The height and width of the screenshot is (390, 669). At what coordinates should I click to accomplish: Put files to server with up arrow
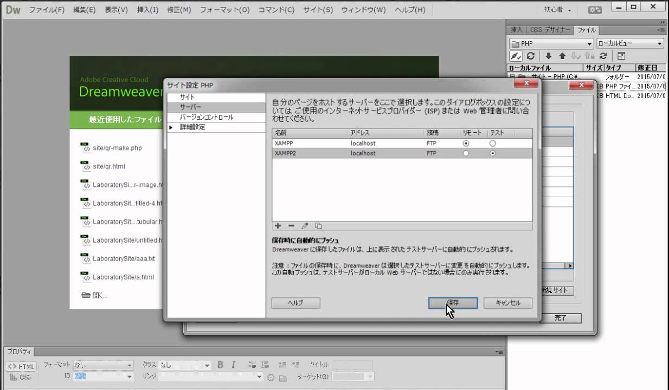(562, 56)
